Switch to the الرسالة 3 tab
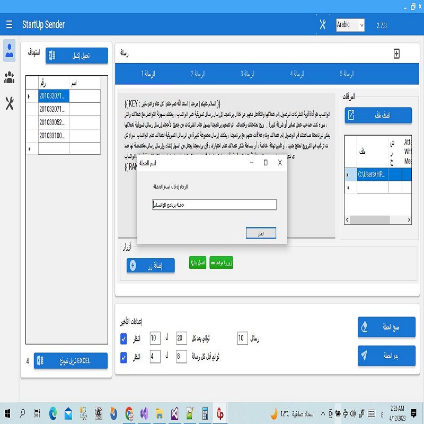This screenshot has height=424, width=424. coord(247,74)
